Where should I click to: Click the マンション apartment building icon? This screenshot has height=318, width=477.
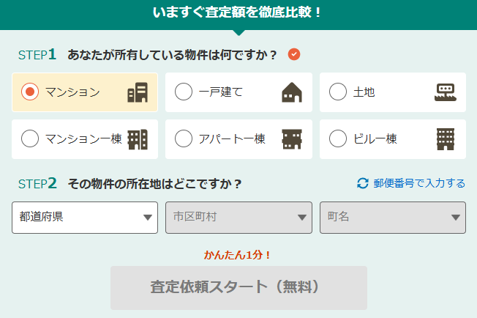tap(137, 92)
